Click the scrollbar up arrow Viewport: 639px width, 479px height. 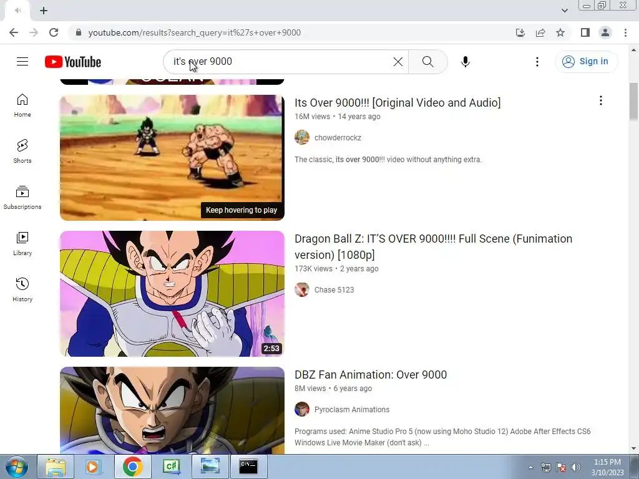[x=633, y=50]
